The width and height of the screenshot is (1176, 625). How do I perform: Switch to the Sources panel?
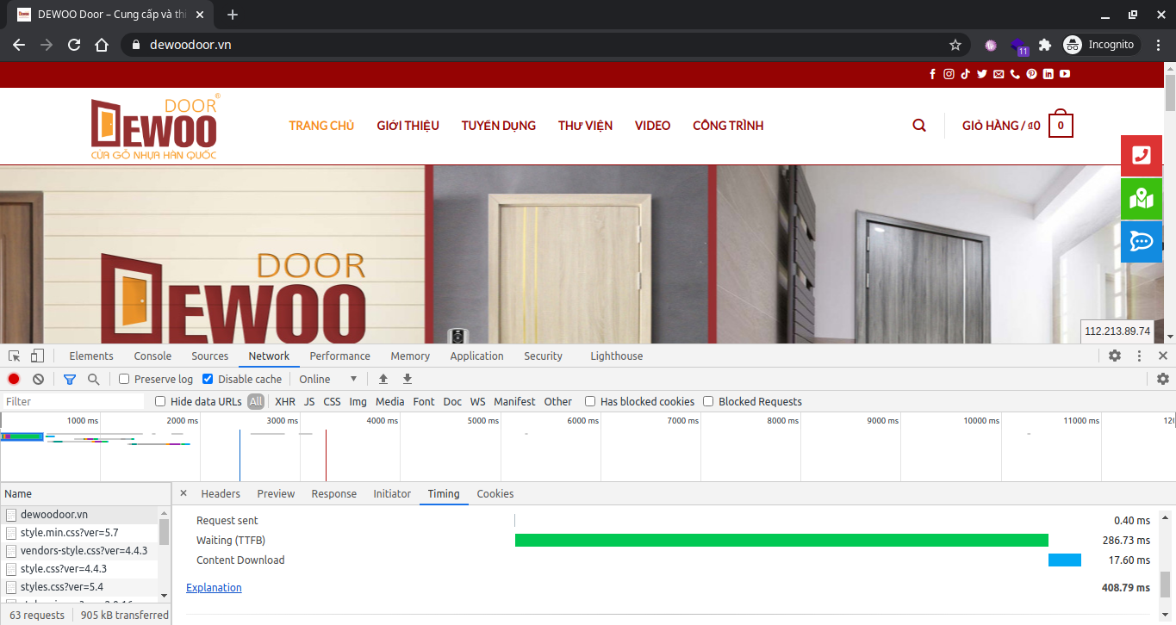coord(210,356)
